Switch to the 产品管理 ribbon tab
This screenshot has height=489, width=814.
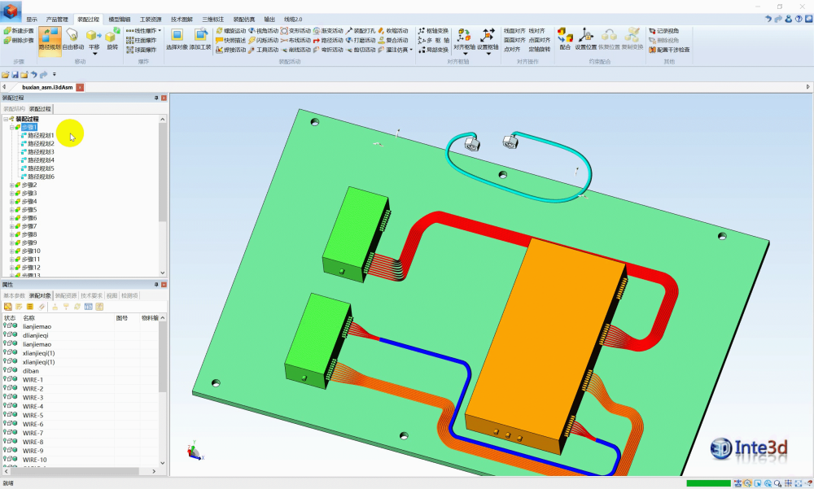(x=57, y=20)
